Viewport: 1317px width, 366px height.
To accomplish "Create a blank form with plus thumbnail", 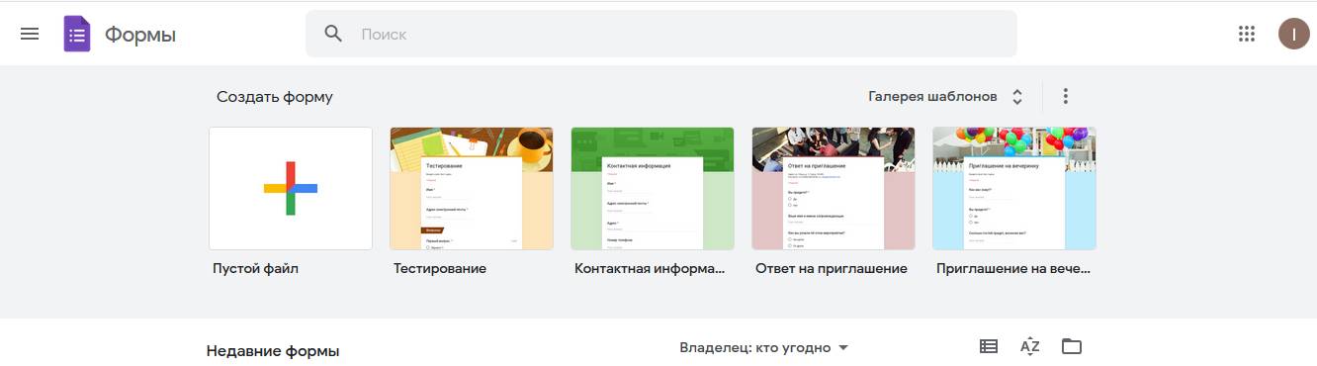I will tap(291, 188).
